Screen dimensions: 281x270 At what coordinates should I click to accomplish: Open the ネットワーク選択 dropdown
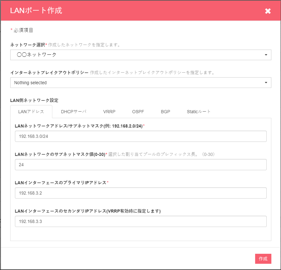click(141, 55)
